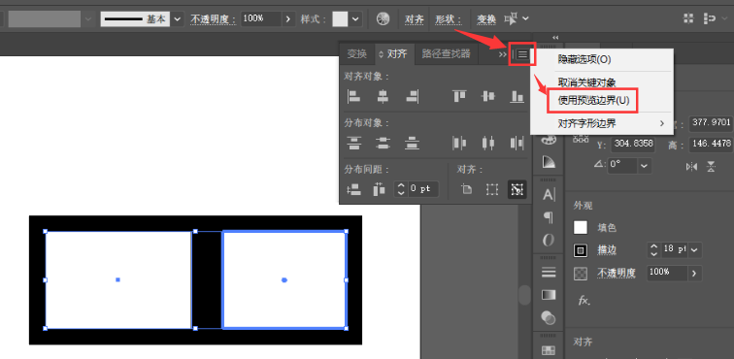Viewport: 734px width, 359px height.
Task: Select the Align to Artboard option
Action: pyautogui.click(x=466, y=189)
